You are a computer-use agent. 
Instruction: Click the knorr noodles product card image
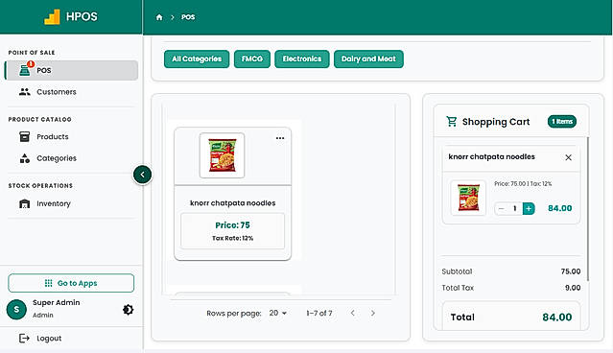(x=222, y=155)
